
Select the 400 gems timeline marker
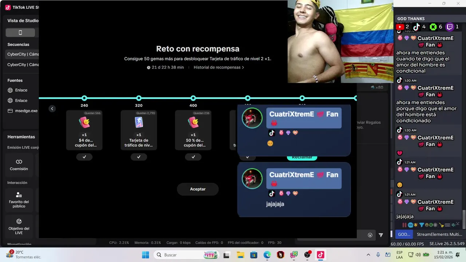[193, 98]
